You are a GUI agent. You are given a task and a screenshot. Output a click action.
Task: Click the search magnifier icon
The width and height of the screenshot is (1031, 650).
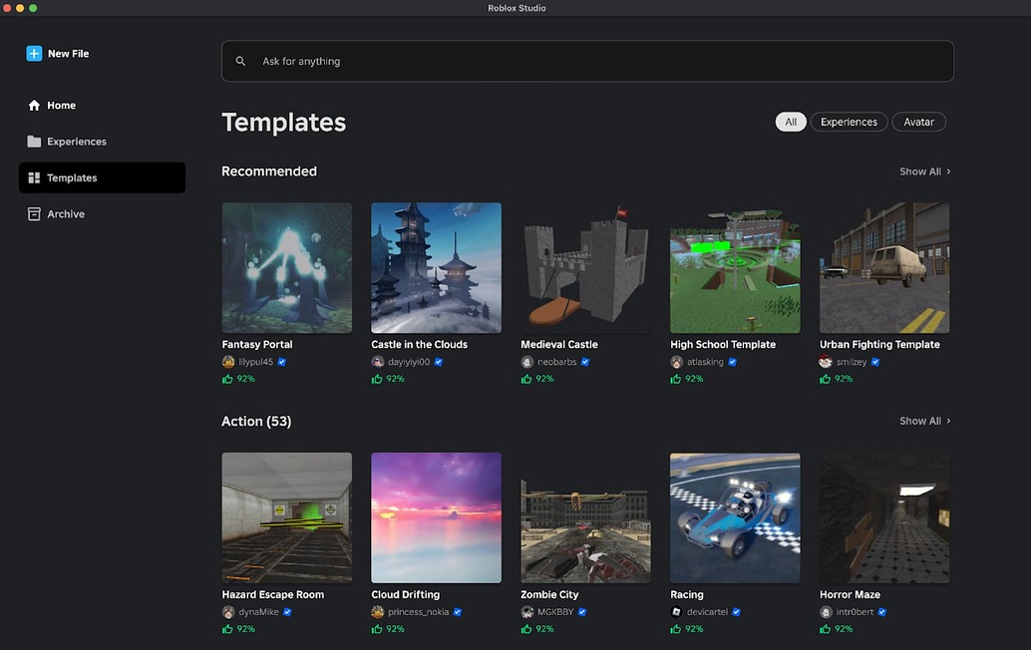pyautogui.click(x=240, y=60)
